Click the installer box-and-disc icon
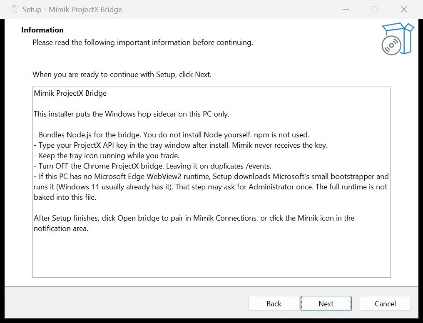The width and height of the screenshot is (423, 323). [397, 39]
